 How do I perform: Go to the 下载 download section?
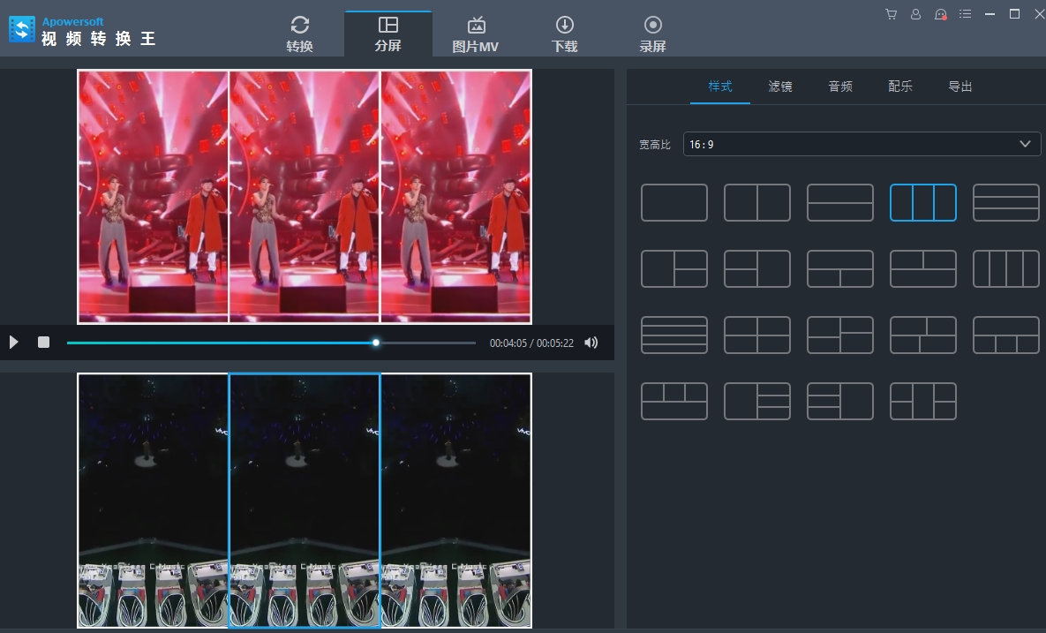tap(564, 34)
